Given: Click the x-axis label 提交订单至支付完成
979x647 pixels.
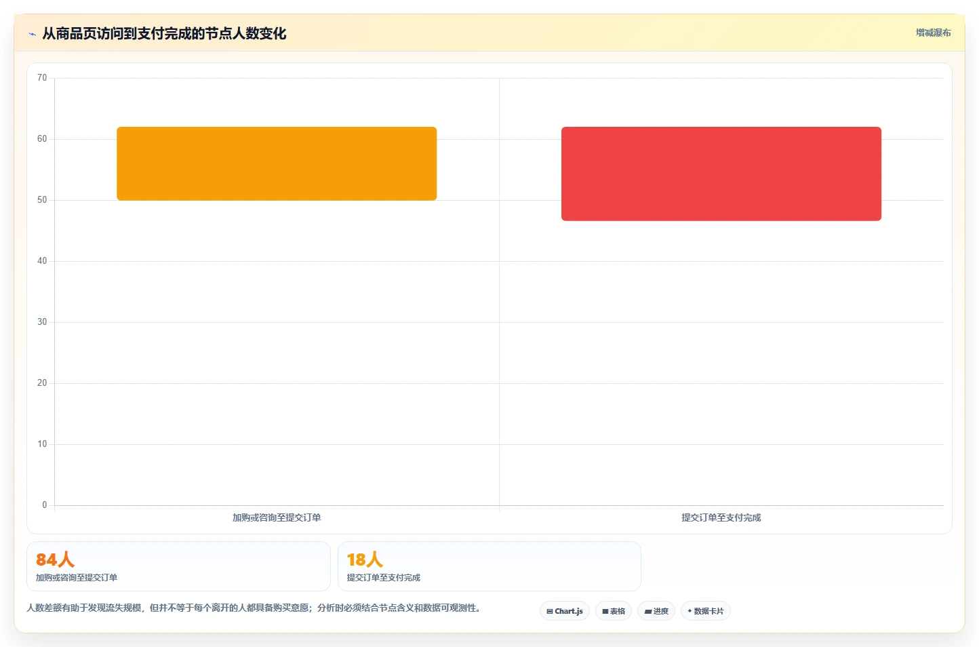Looking at the screenshot, I should click(721, 517).
